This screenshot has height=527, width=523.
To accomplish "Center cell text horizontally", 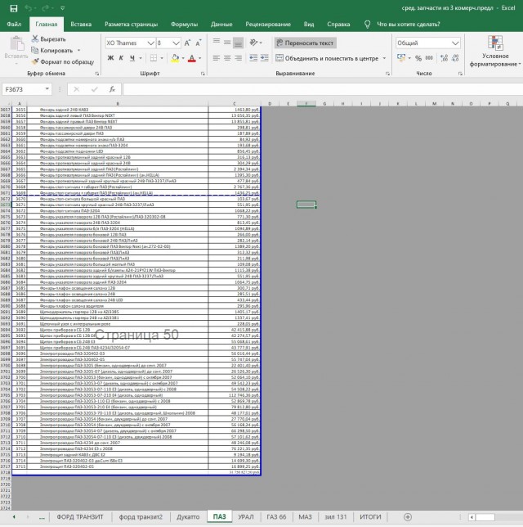I will 227,58.
